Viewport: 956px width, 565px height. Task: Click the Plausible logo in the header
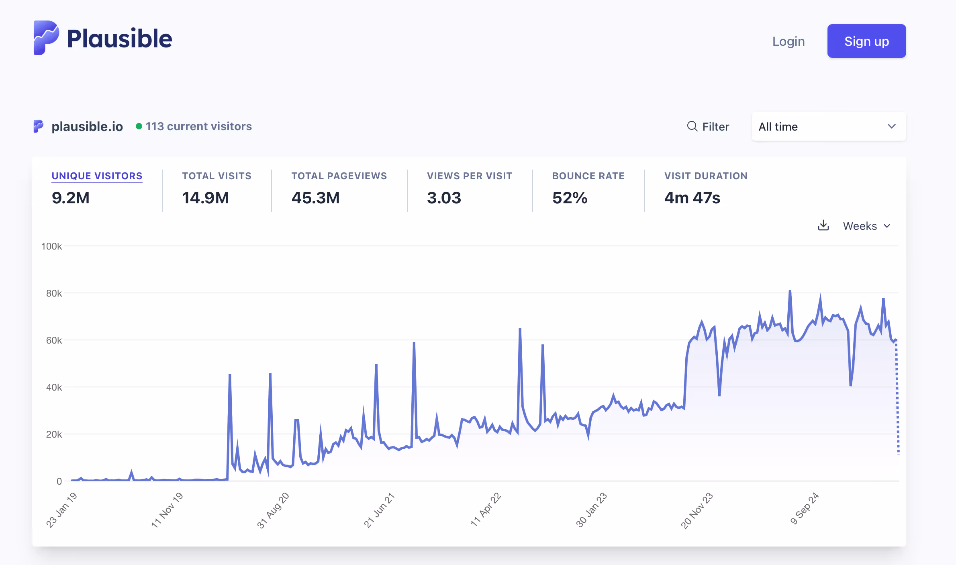pos(103,38)
